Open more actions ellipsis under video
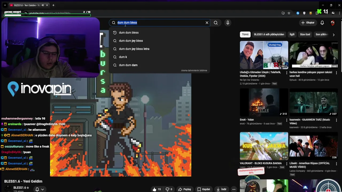 pyautogui.click(x=234, y=189)
